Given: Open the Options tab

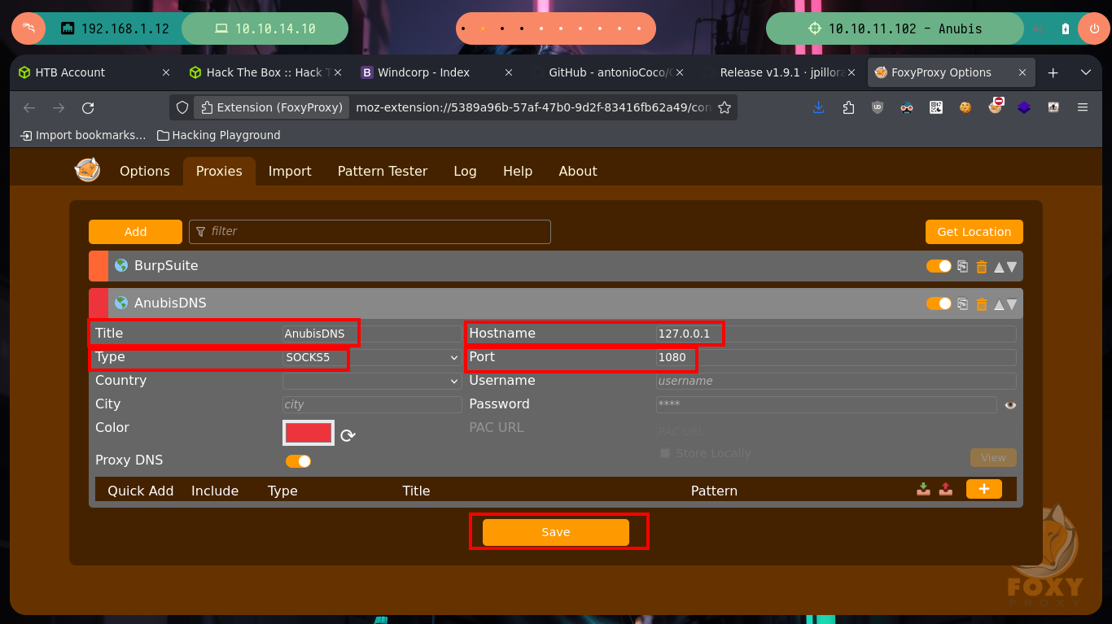Looking at the screenshot, I should click(145, 171).
